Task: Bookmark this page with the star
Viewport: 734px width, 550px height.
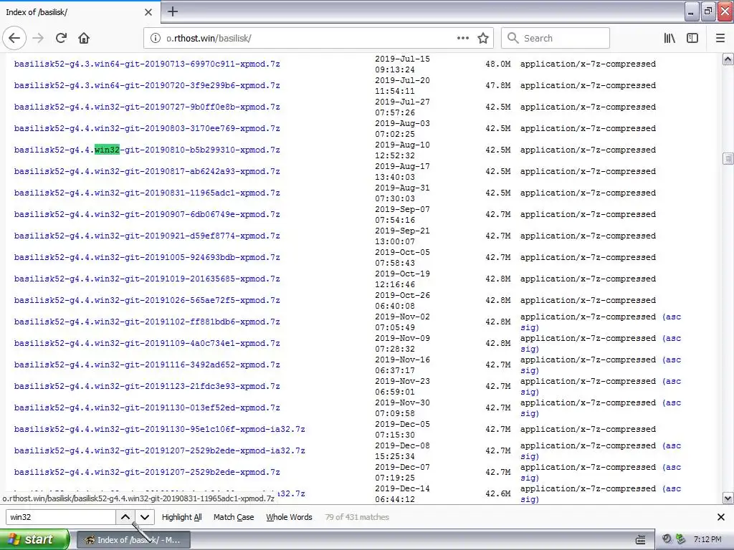Action: (x=483, y=39)
